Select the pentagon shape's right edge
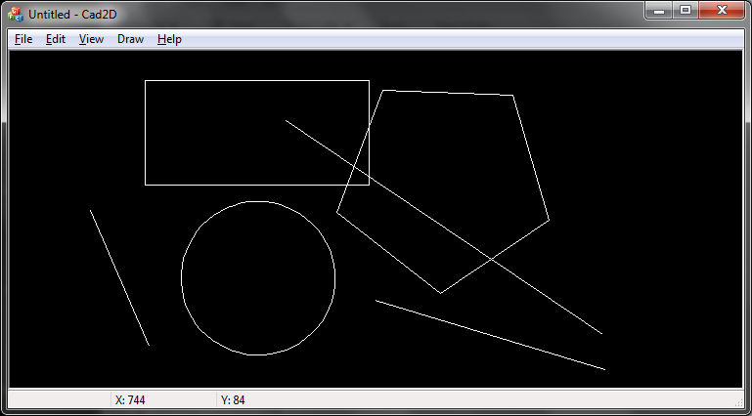This screenshot has height=416, width=752. (x=531, y=157)
